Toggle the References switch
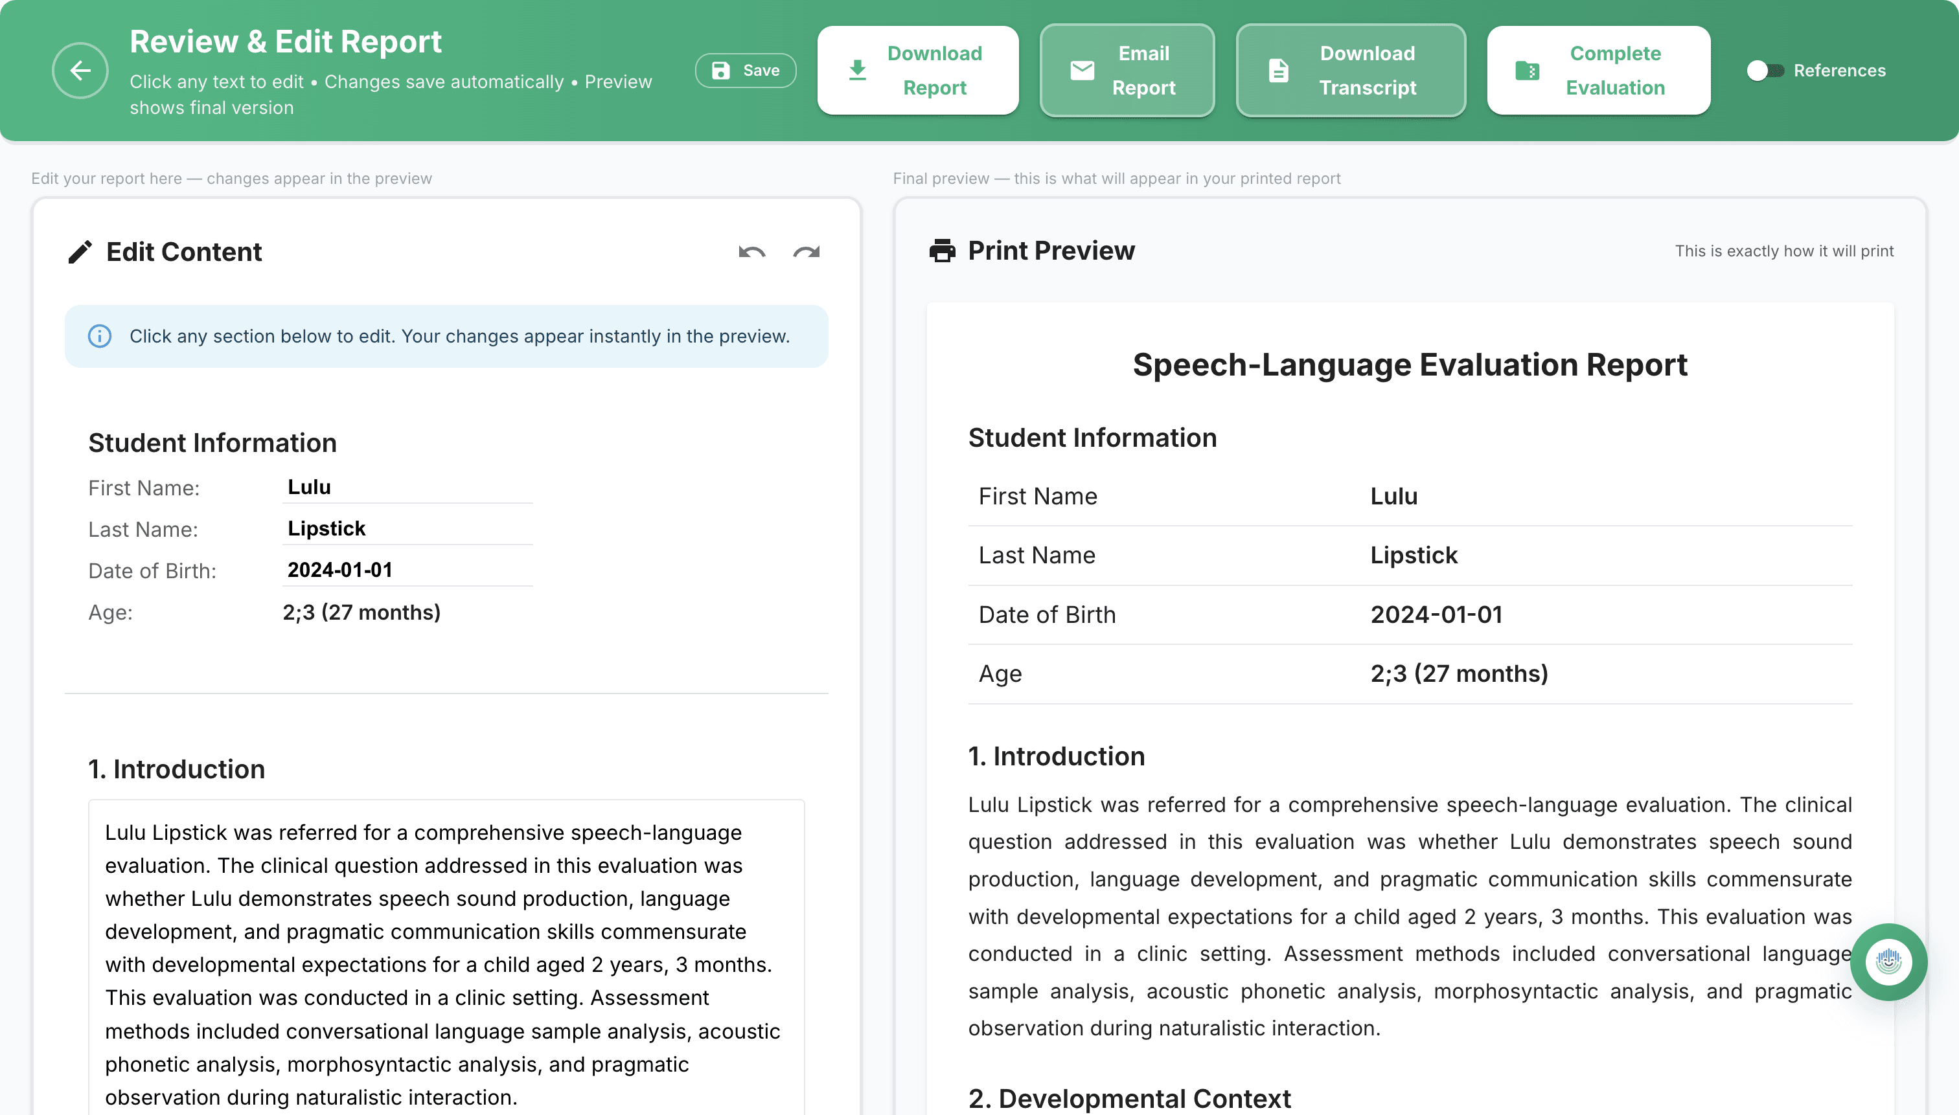 point(1765,71)
